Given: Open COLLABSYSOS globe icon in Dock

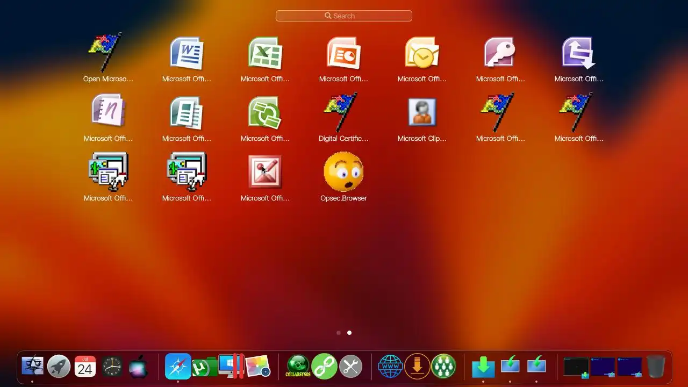Looking at the screenshot, I should 298,367.
